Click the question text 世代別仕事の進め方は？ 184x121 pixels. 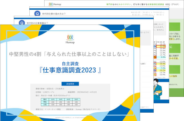[54, 14]
